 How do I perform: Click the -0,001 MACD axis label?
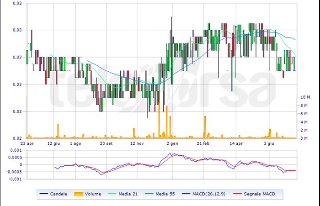pos(15,179)
